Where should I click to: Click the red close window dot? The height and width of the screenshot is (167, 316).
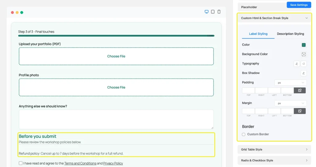point(12,12)
